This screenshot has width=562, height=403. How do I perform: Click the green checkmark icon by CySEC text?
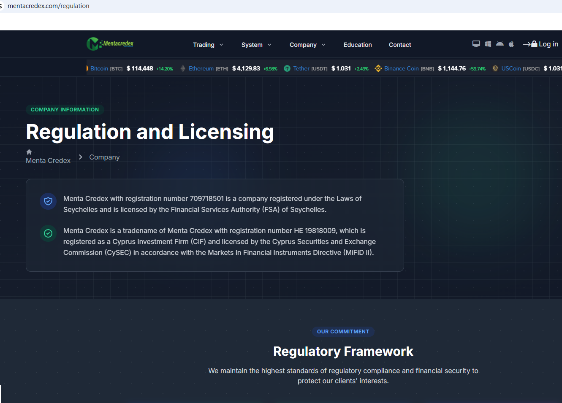(48, 233)
